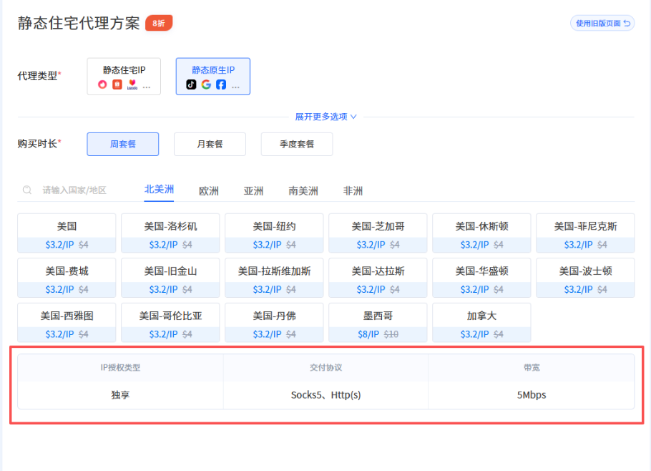The height and width of the screenshot is (471, 651).
Task: Select the 美国 location card
Action: pos(67,233)
